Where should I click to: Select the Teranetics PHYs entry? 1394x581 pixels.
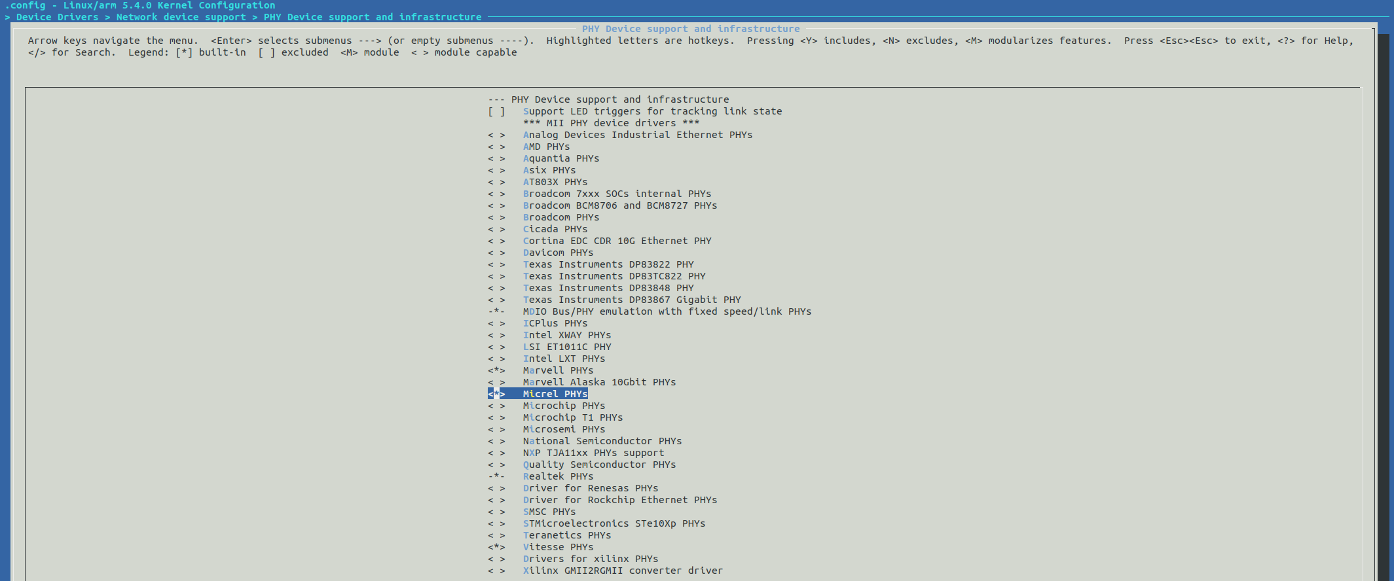(x=549, y=535)
